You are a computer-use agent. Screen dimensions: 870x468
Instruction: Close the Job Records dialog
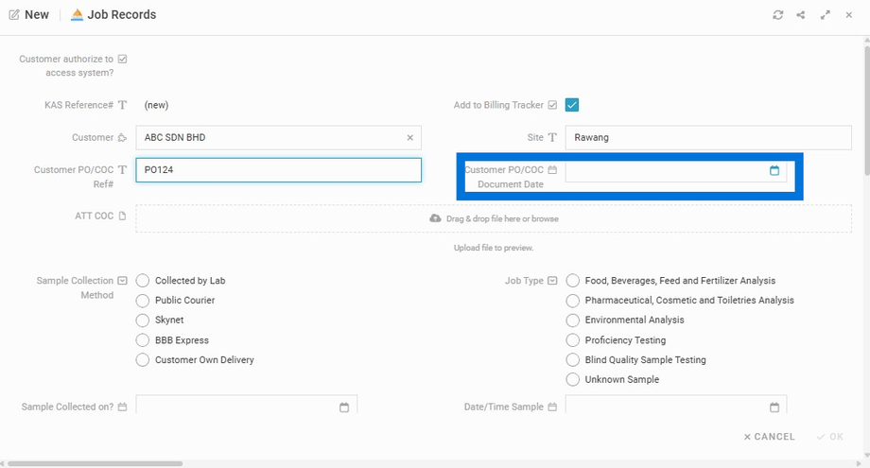(x=849, y=15)
